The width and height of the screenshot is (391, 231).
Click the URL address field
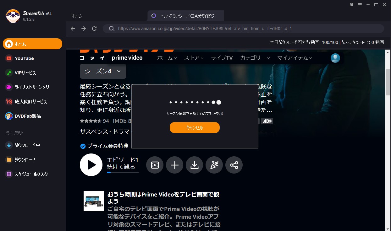pyautogui.click(x=243, y=29)
